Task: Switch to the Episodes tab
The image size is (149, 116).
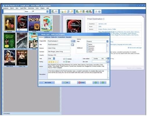Action: pos(69,37)
